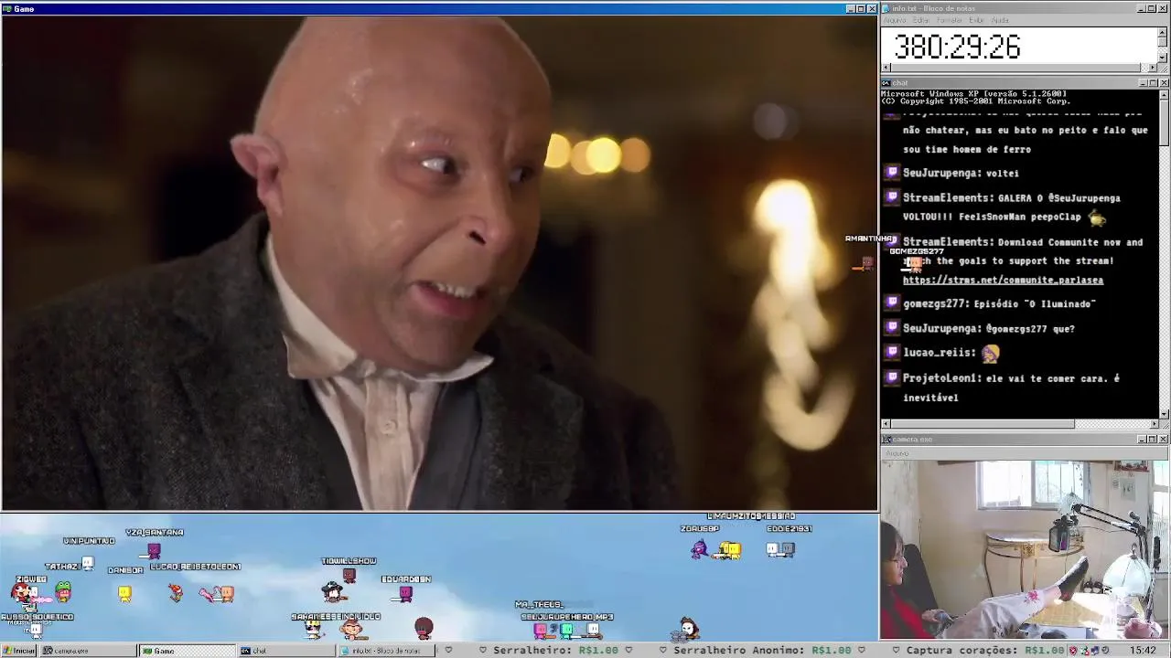Screen dimensions: 1171x658
Task: Click the chat horizontal scroll left arrow
Action: [x=886, y=424]
